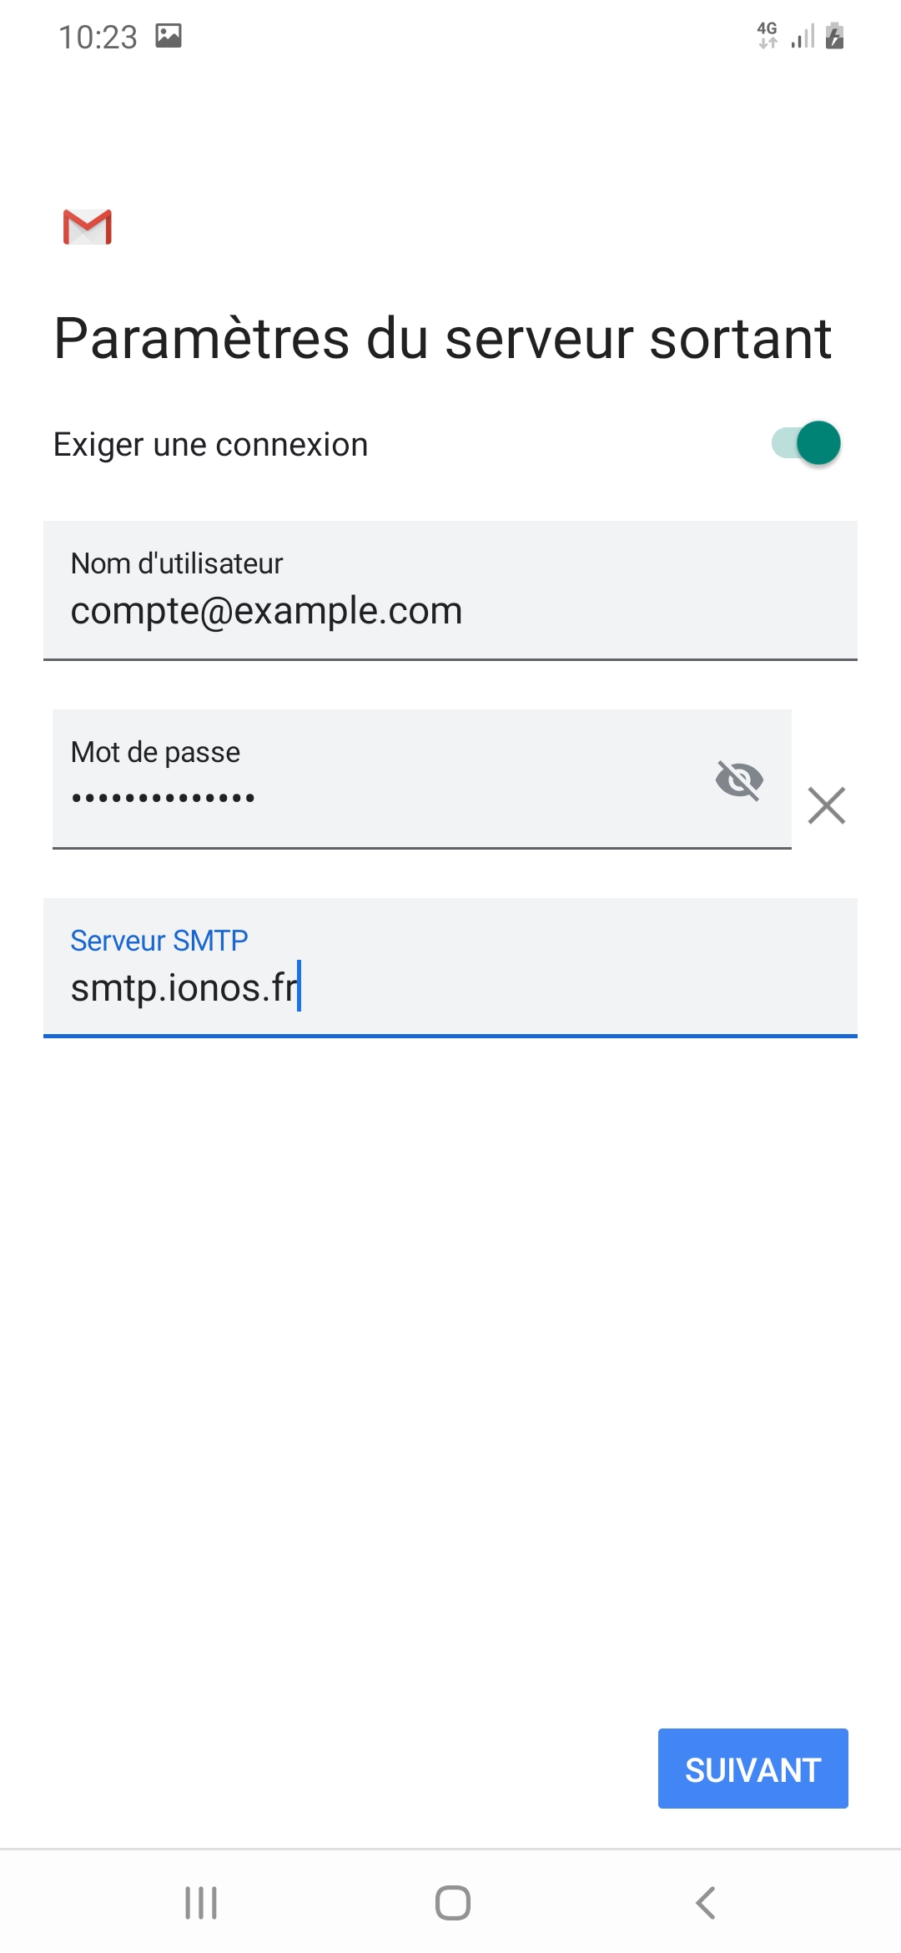Tap the Paramètres du serveur sortant heading
This screenshot has width=901, height=1953.
[x=443, y=339]
